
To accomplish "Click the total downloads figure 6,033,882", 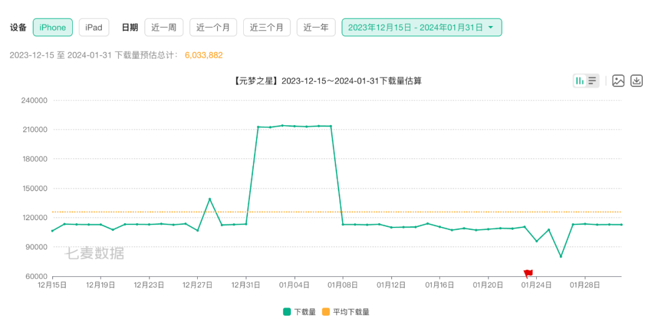I will point(204,55).
